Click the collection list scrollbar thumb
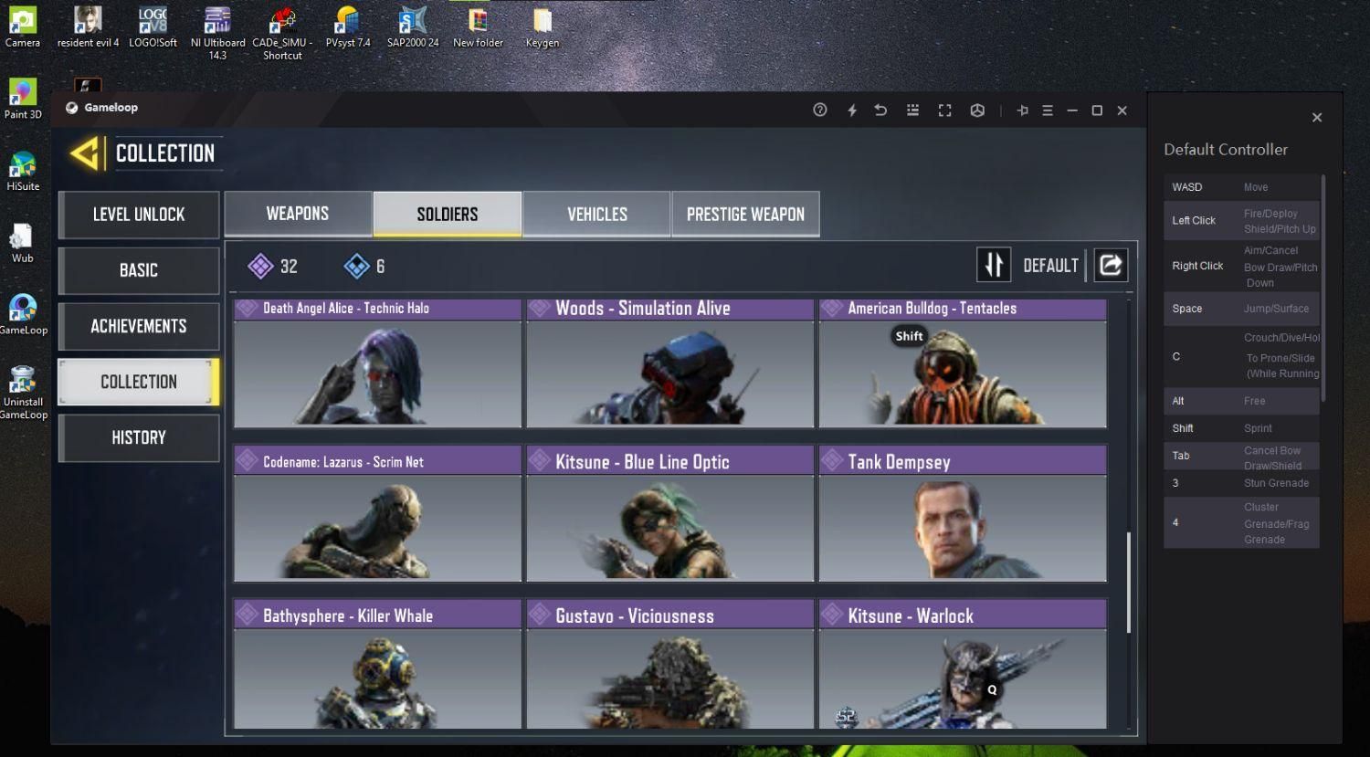1370x757 pixels. (1129, 583)
